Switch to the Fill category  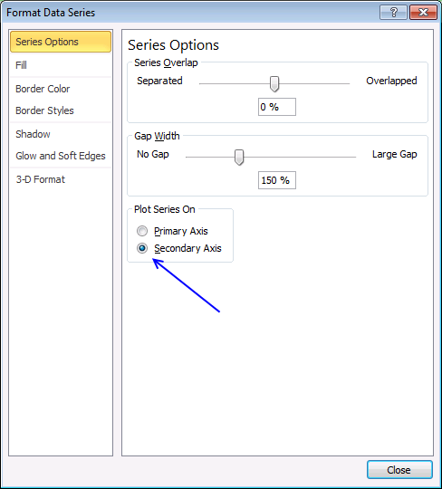[61, 65]
